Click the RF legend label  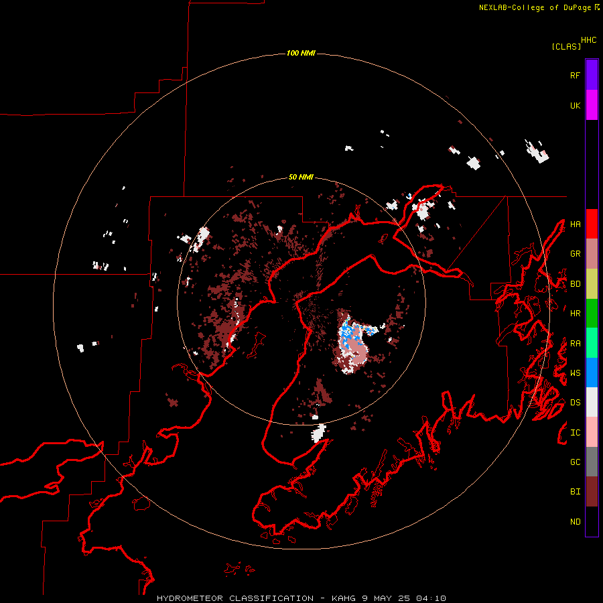coord(575,75)
